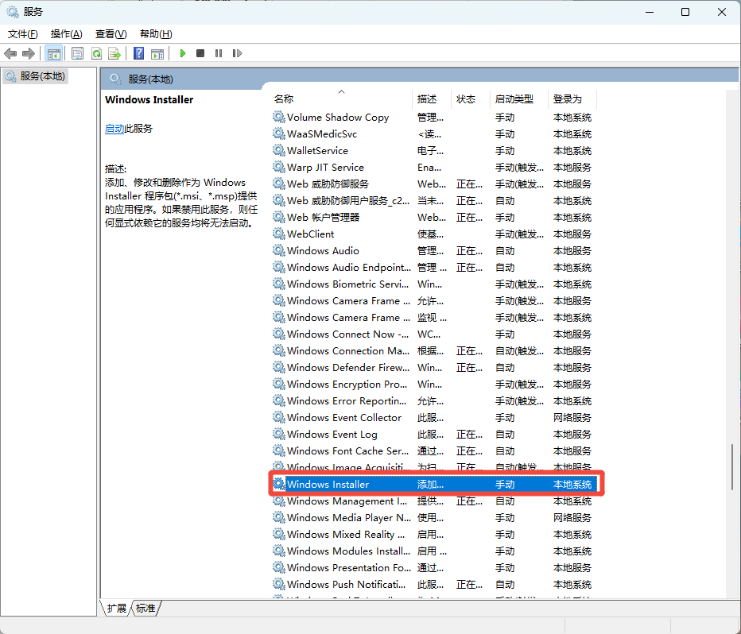This screenshot has height=634, width=741.
Task: Open the 操作(A) menu
Action: click(x=67, y=34)
